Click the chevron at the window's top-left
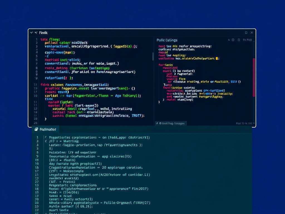 [x=31, y=33]
